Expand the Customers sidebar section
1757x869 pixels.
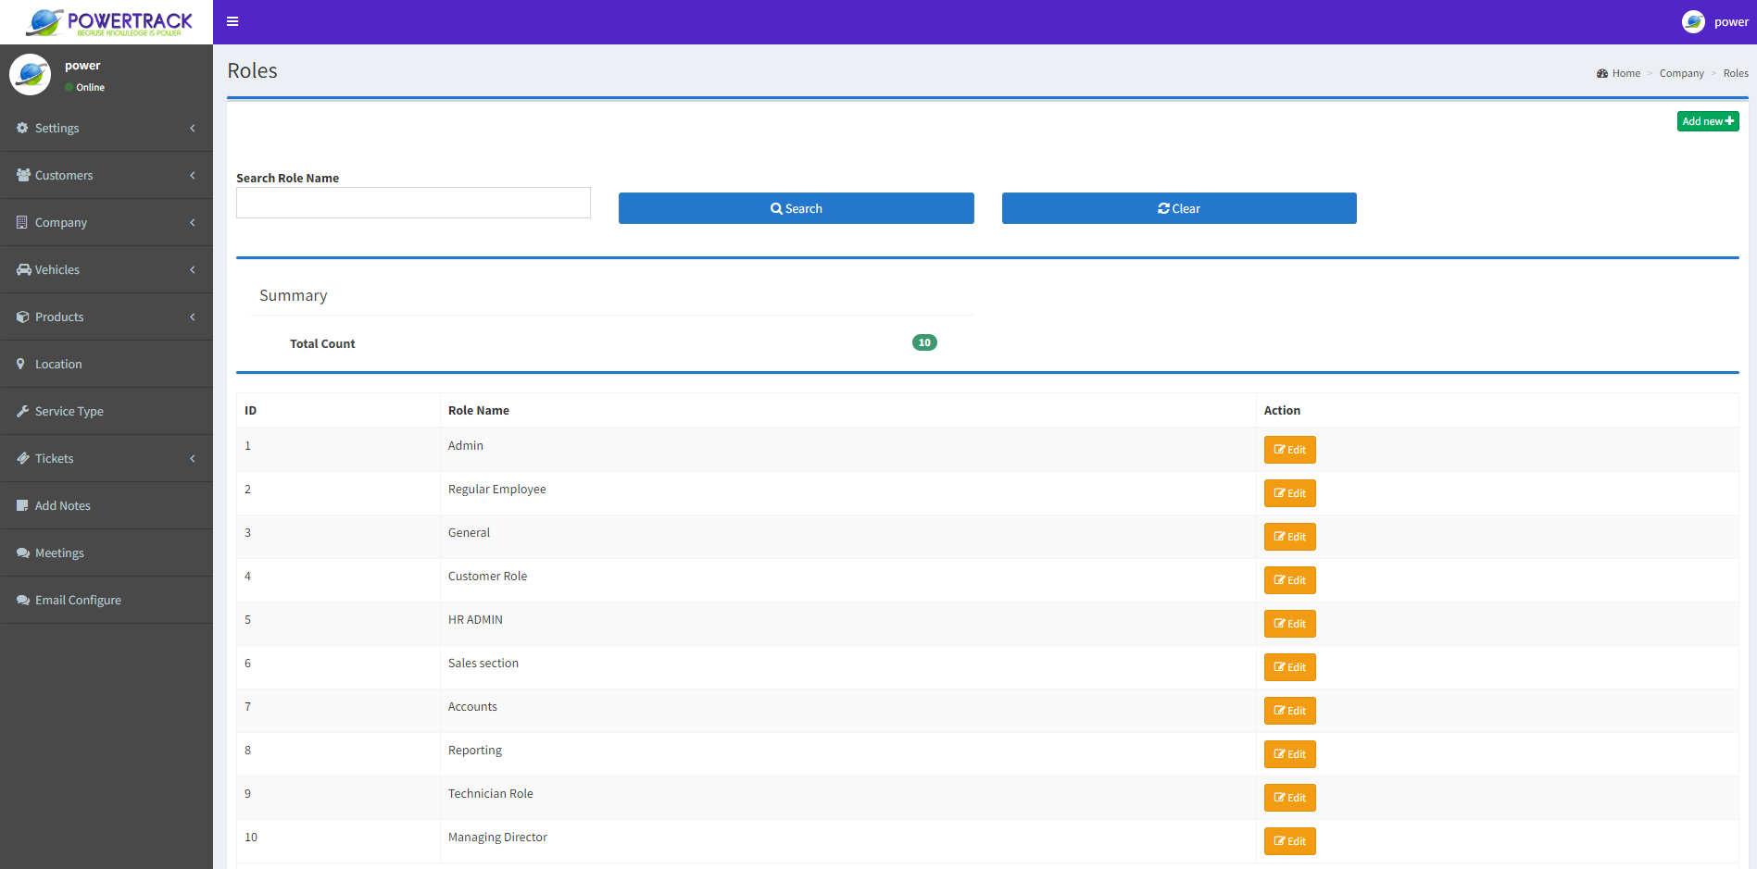click(x=192, y=175)
